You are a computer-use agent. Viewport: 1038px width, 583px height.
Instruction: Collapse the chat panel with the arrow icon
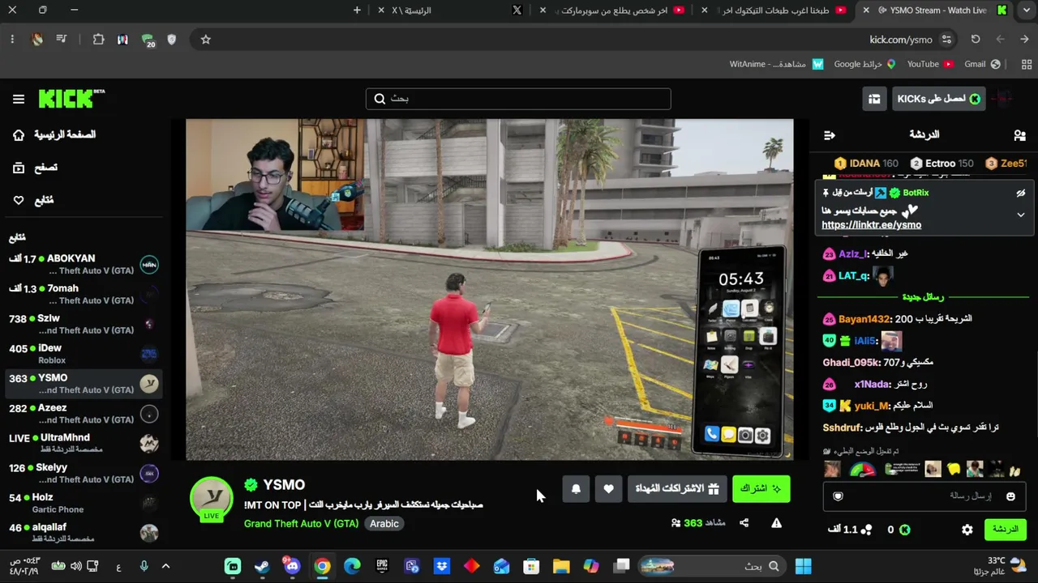click(x=829, y=135)
